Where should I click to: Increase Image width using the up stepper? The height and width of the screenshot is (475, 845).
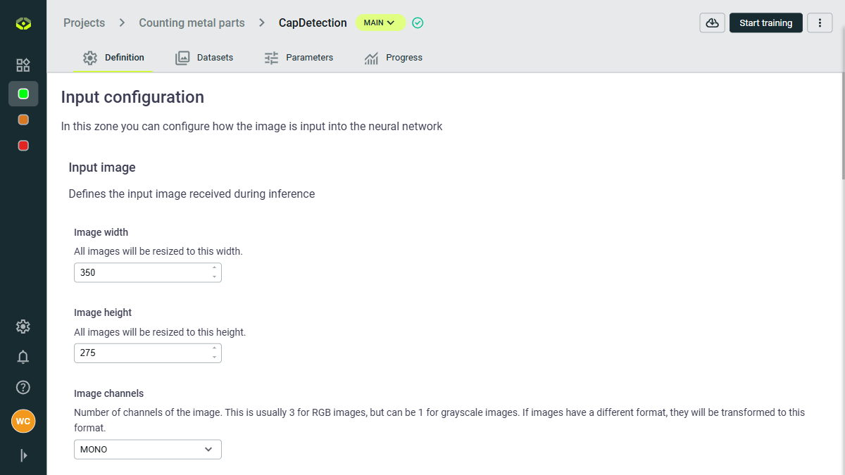(214, 268)
